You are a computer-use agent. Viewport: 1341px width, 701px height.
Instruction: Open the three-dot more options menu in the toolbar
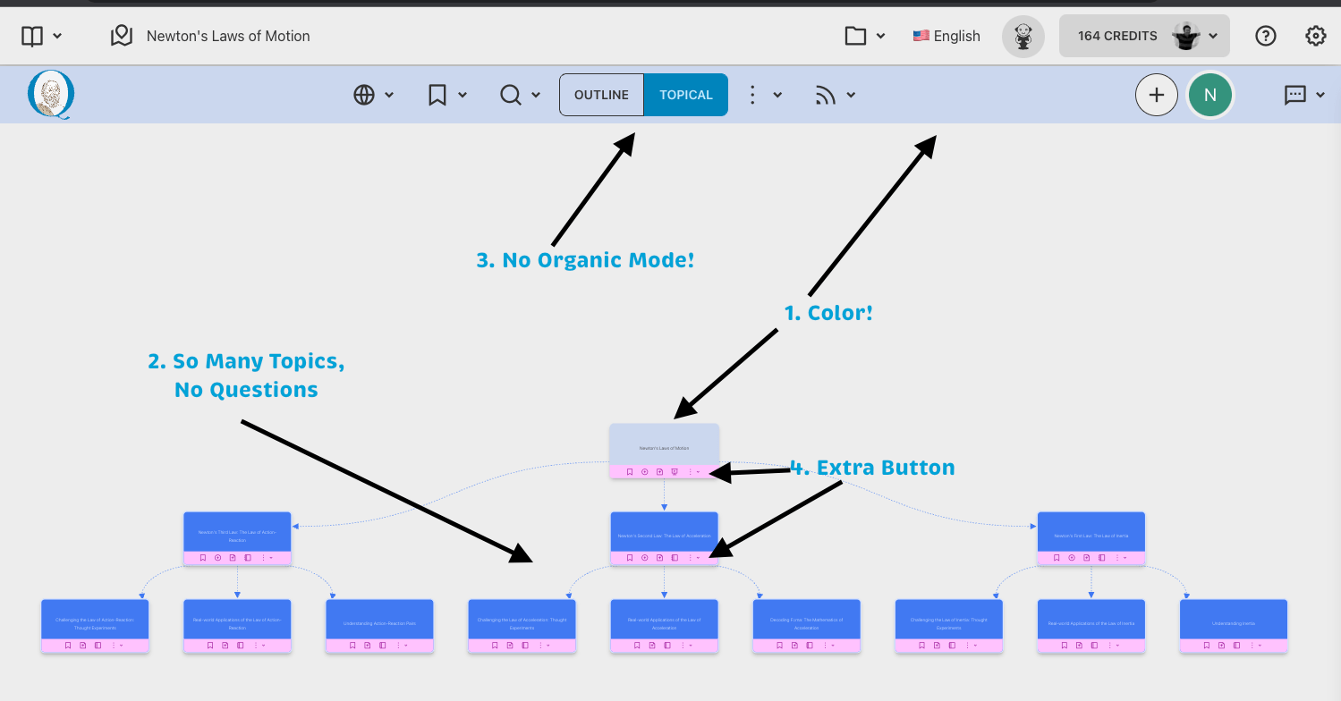[763, 95]
